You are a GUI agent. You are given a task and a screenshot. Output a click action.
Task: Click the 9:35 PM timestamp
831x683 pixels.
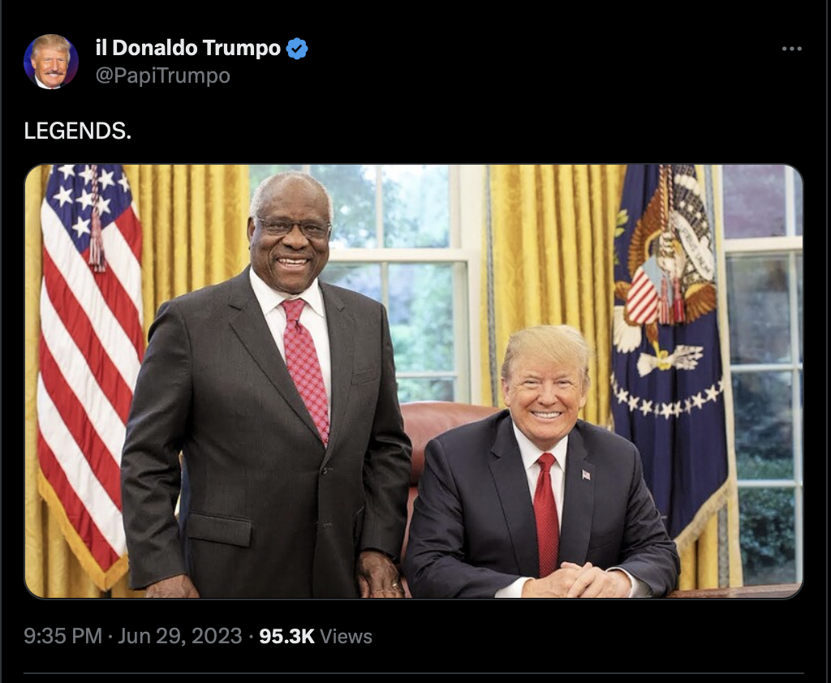click(62, 636)
